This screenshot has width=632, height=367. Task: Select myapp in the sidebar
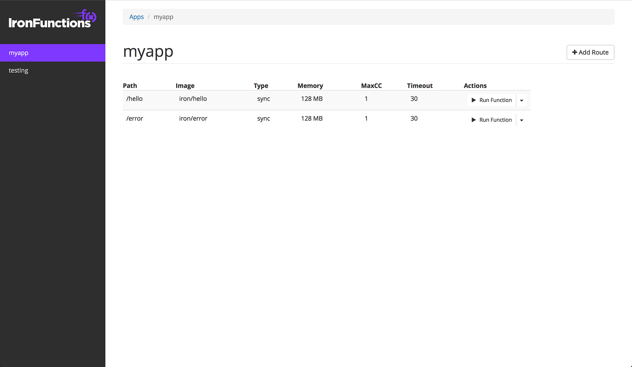point(53,53)
